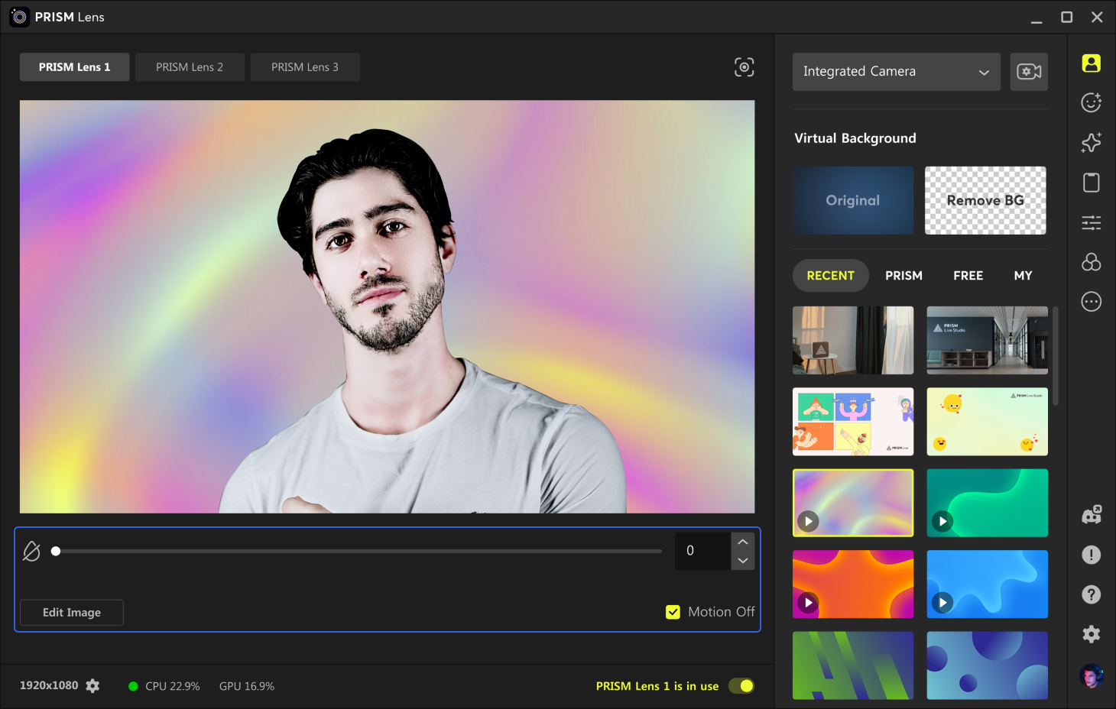The width and height of the screenshot is (1116, 709).
Task: Choose the green wave animated background thumbnail
Action: (x=987, y=503)
